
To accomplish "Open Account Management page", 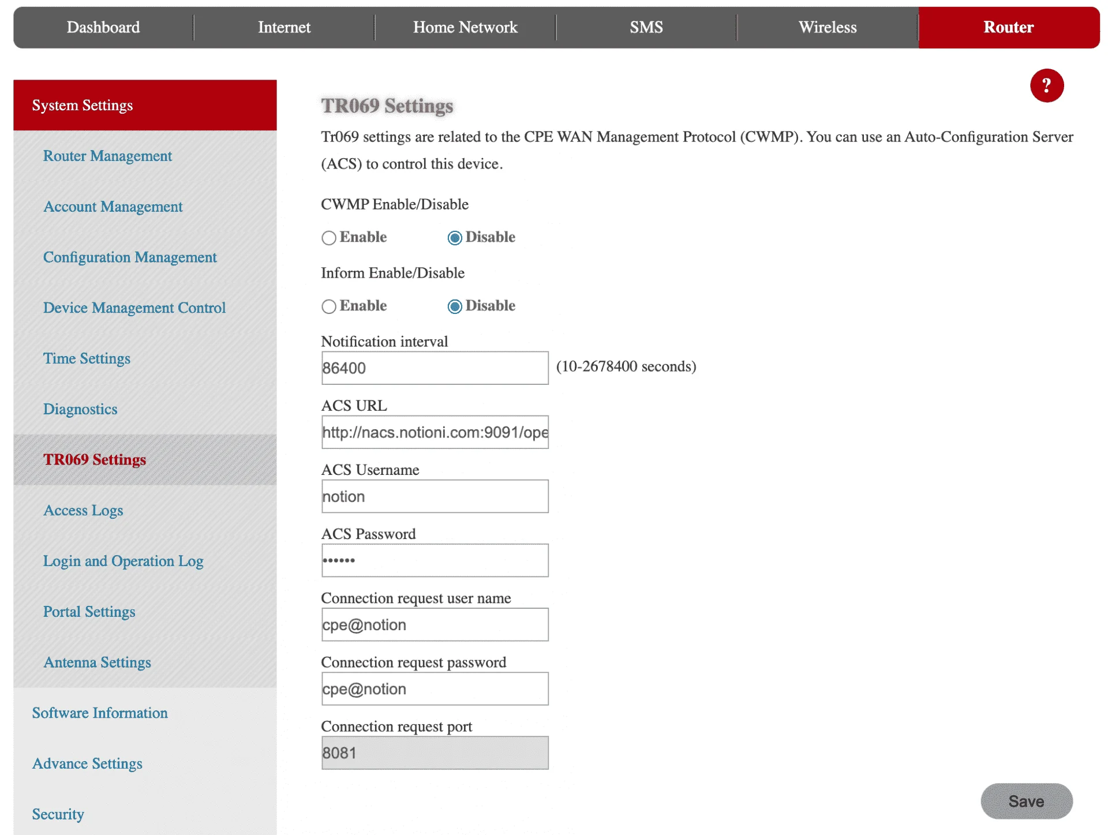I will [x=145, y=207].
